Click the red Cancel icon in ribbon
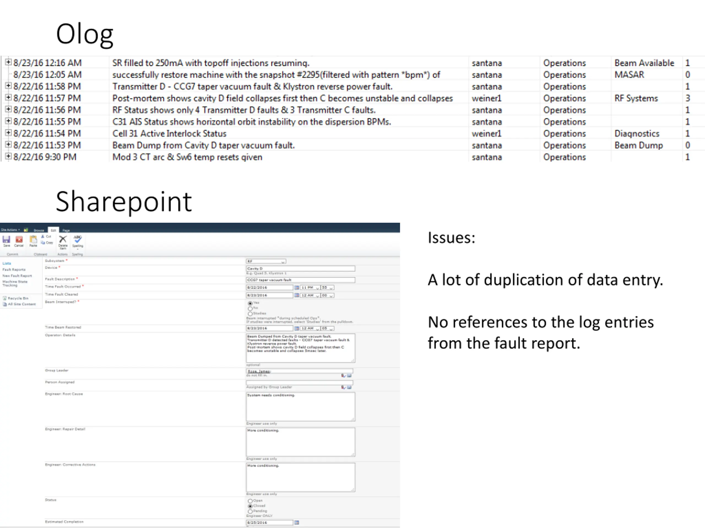 pos(19,239)
